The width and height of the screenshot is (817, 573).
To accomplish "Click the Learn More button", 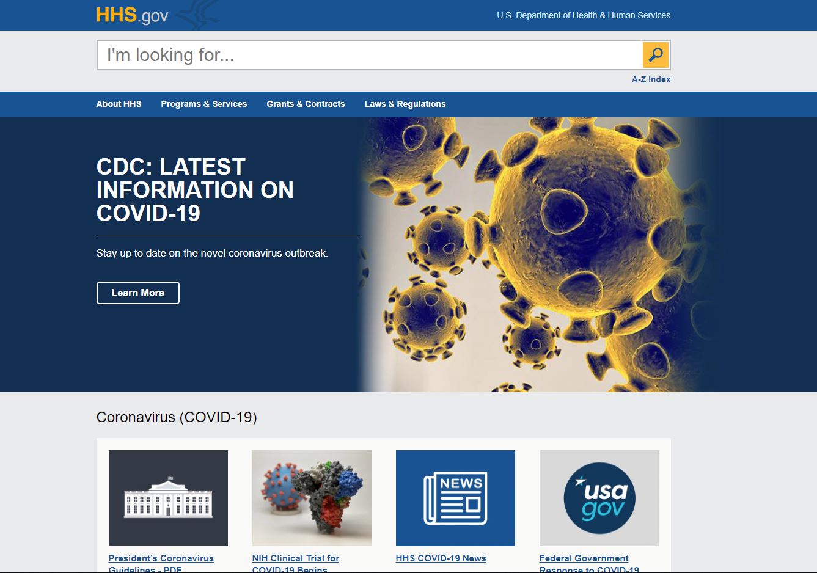I will coord(138,293).
